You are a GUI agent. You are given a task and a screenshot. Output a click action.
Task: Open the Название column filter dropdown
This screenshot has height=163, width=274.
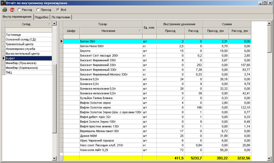point(140,31)
